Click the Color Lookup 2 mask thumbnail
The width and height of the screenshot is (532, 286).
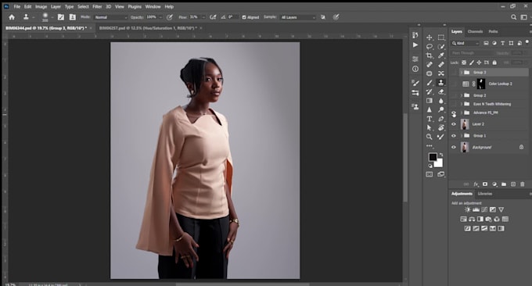[481, 84]
